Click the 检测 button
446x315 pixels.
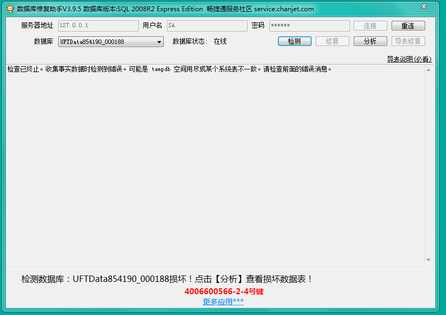tap(294, 41)
